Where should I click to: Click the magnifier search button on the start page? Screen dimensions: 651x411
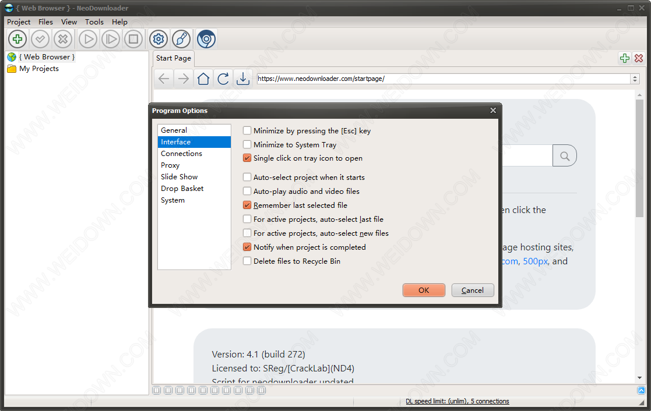coord(565,155)
